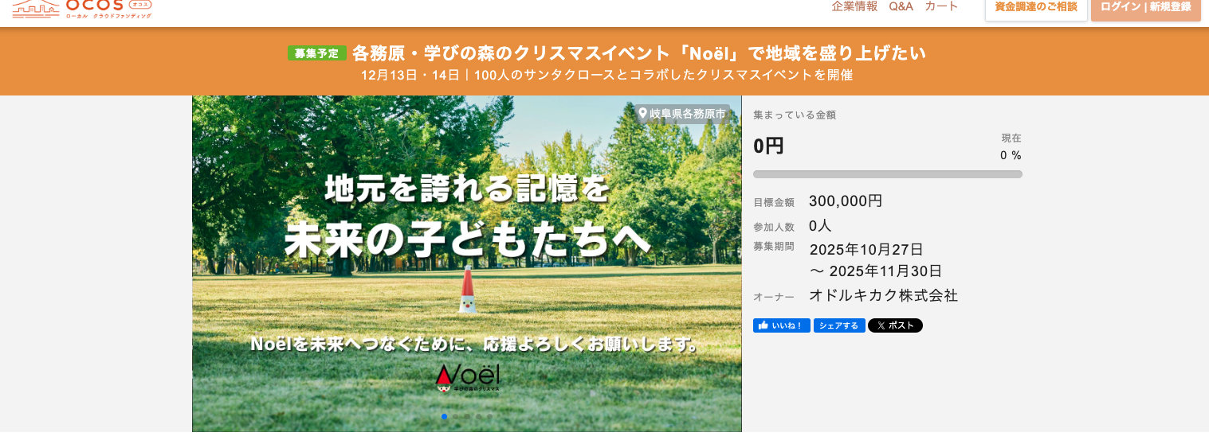Image resolution: width=1209 pixels, height=448 pixels.
Task: Click the シェアする Facebook share button
Action: pos(839,325)
